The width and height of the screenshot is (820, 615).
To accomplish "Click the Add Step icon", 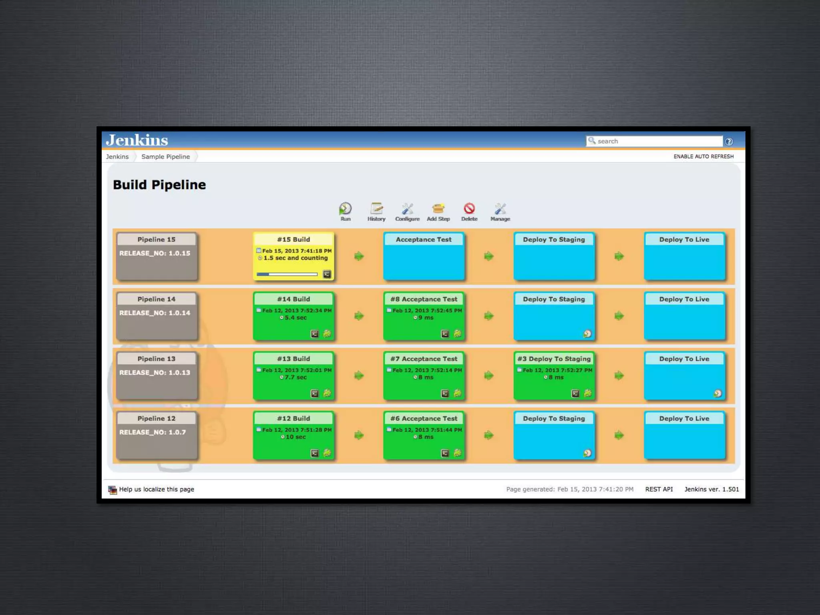I will pos(438,209).
